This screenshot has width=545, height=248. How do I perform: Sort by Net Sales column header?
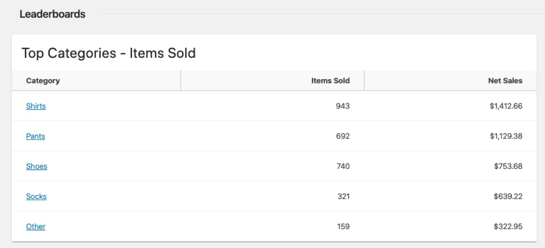click(505, 80)
